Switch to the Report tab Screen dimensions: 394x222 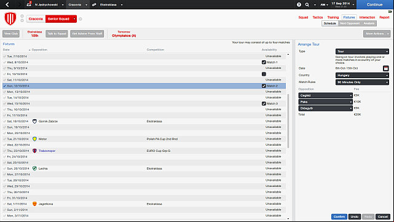click(384, 17)
